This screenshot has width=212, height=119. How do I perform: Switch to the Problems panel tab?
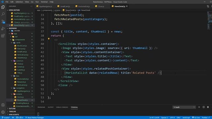pyautogui.click(x=41, y=107)
